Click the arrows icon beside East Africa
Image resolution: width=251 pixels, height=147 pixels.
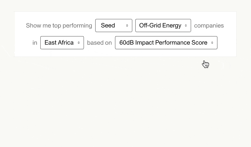(x=79, y=43)
